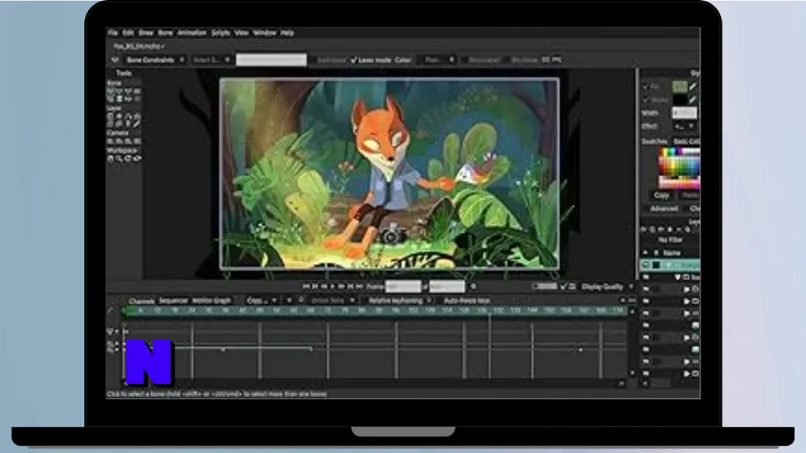Select the Orbit Workspace tool
The image size is (806, 453).
pyautogui.click(x=137, y=159)
